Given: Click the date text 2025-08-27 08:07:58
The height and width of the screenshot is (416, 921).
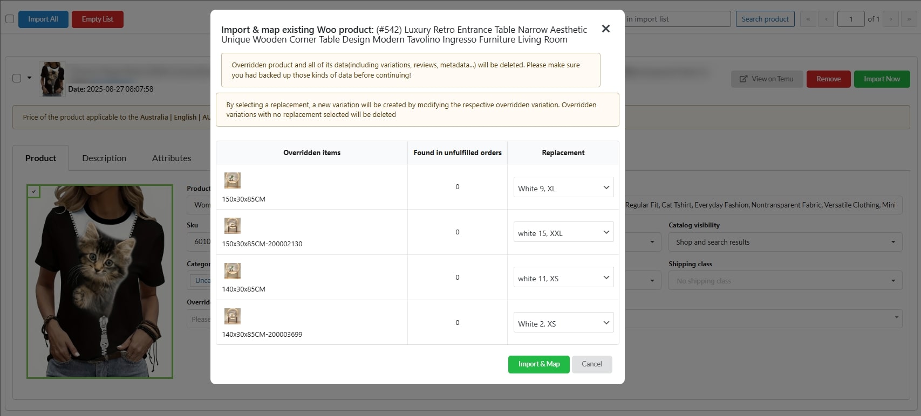Looking at the screenshot, I should (x=120, y=89).
